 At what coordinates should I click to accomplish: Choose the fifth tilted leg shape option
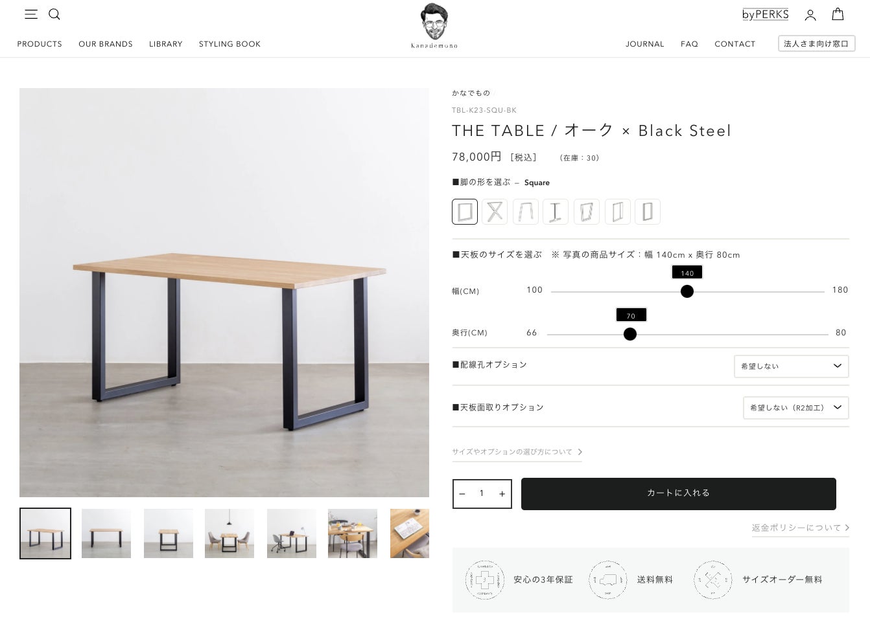click(587, 212)
